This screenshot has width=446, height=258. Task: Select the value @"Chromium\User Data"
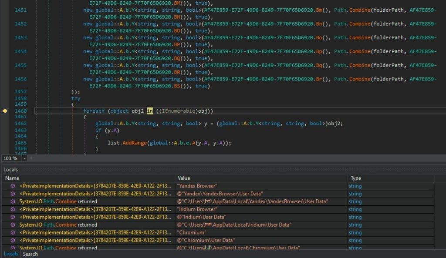tap(206, 240)
